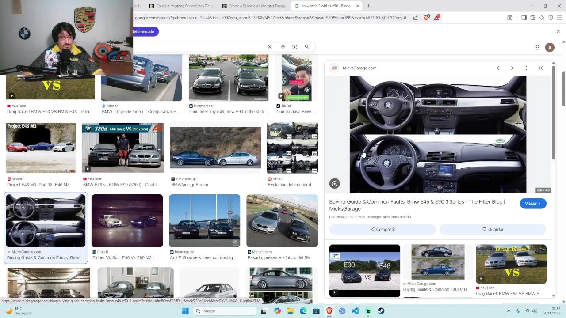This screenshot has height=318, width=566.
Task: Open browser main menu hamburger
Action: pos(559,18)
